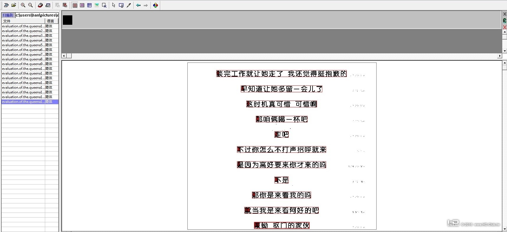Screen dimensions: 507x232
Task: Click the text line 那你是来看我的吗
Action: click(x=282, y=195)
